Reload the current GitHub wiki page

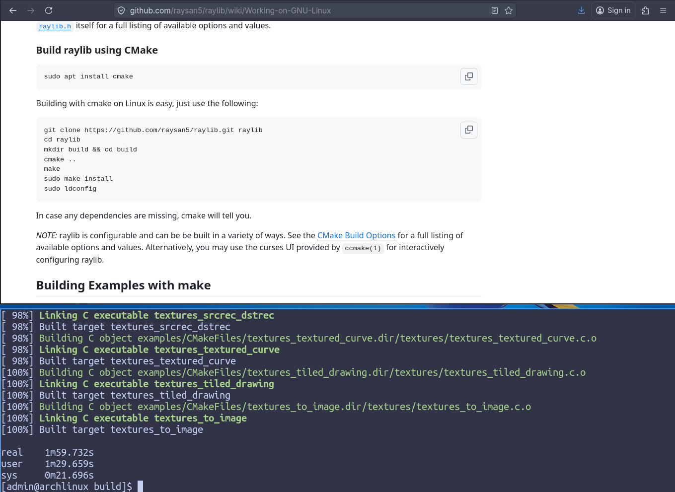point(49,10)
